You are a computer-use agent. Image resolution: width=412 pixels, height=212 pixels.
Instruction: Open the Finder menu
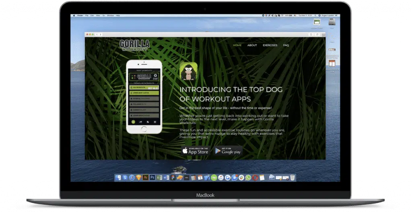80,16
